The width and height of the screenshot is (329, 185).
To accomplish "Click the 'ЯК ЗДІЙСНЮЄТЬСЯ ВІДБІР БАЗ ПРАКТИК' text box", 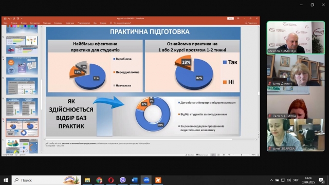I will (71, 114).
